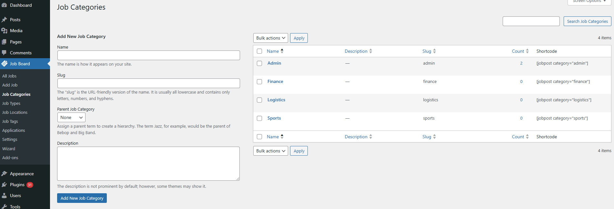This screenshot has width=614, height=209.
Task: Expand the Parent Job Category dropdown
Action: click(x=71, y=117)
